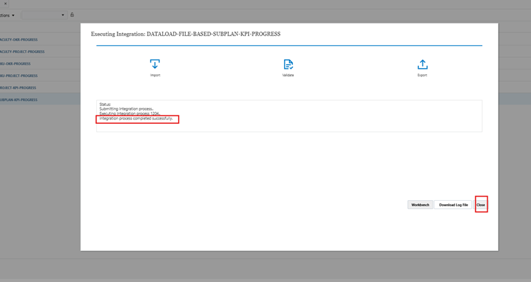Click the Validate document icon
The width and height of the screenshot is (531, 282).
pyautogui.click(x=288, y=64)
